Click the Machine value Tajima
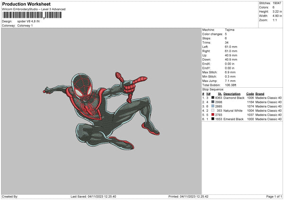The height and width of the screenshot is (200, 284). pos(230,30)
